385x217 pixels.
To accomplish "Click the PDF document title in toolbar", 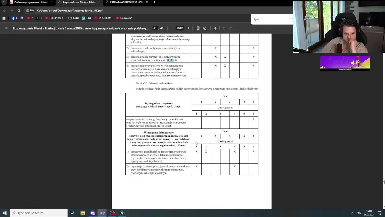I will (81, 28).
